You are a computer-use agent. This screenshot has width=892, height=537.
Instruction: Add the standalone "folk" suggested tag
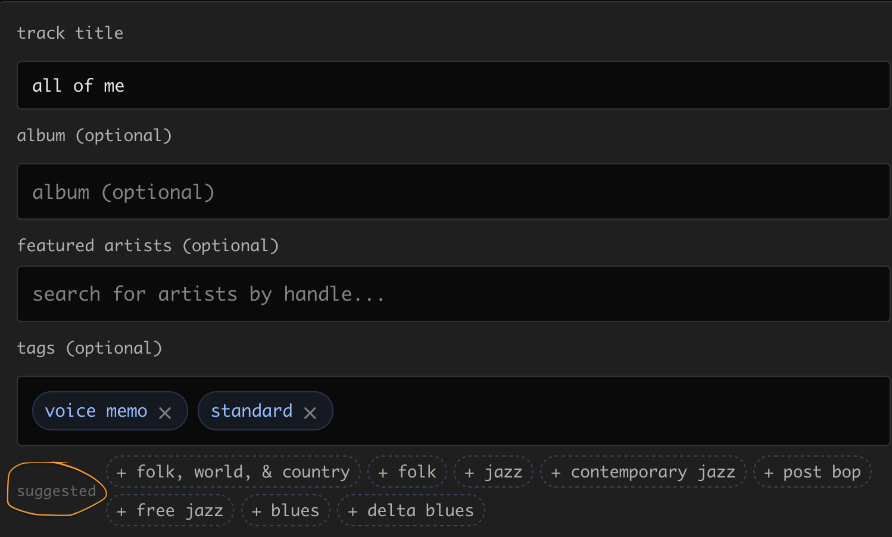coord(407,472)
